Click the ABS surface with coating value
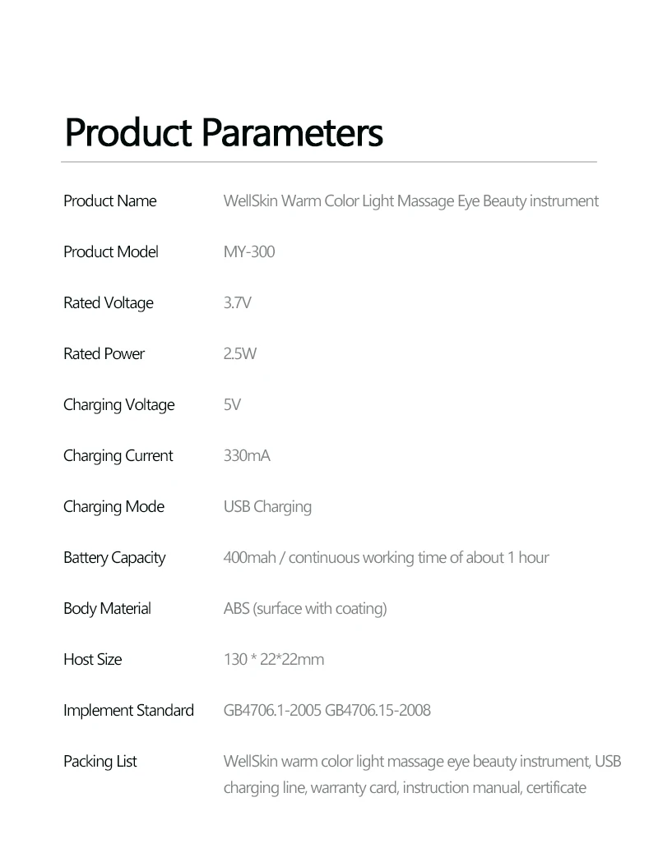The height and width of the screenshot is (848, 658). pyautogui.click(x=304, y=609)
